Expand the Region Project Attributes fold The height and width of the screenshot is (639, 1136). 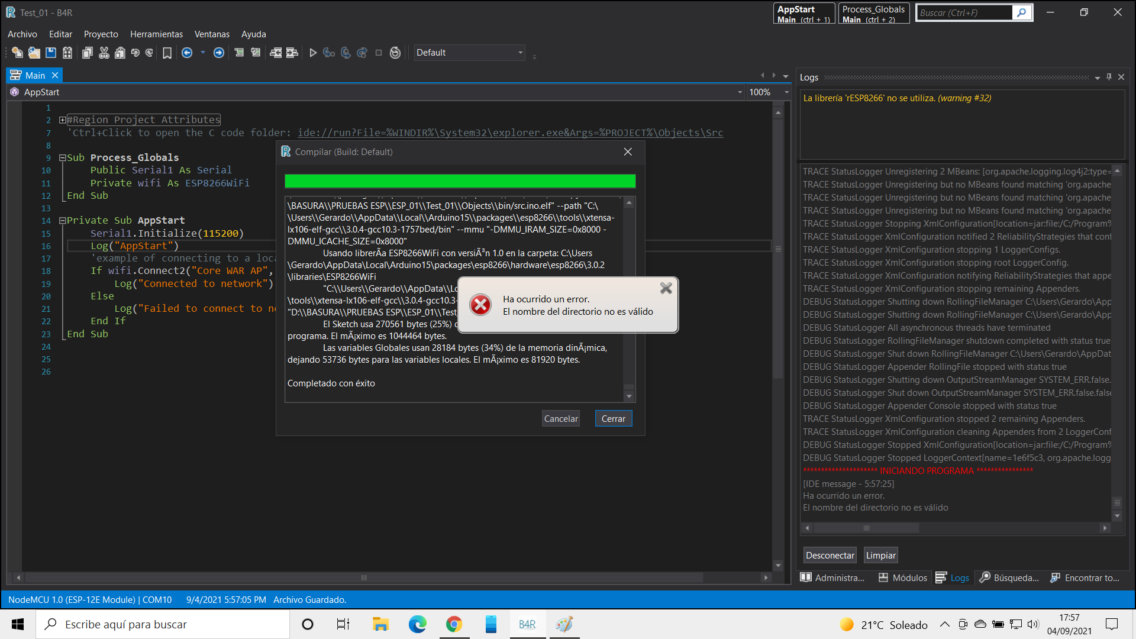(62, 120)
